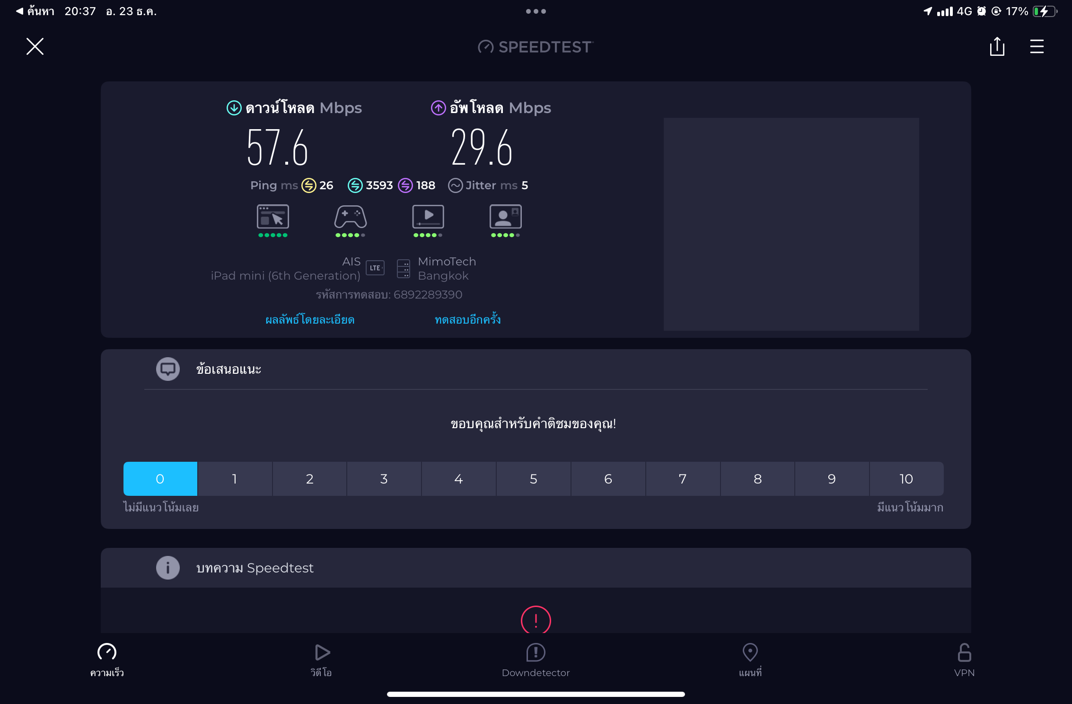Tap the red exclamation alert icon

tap(536, 620)
